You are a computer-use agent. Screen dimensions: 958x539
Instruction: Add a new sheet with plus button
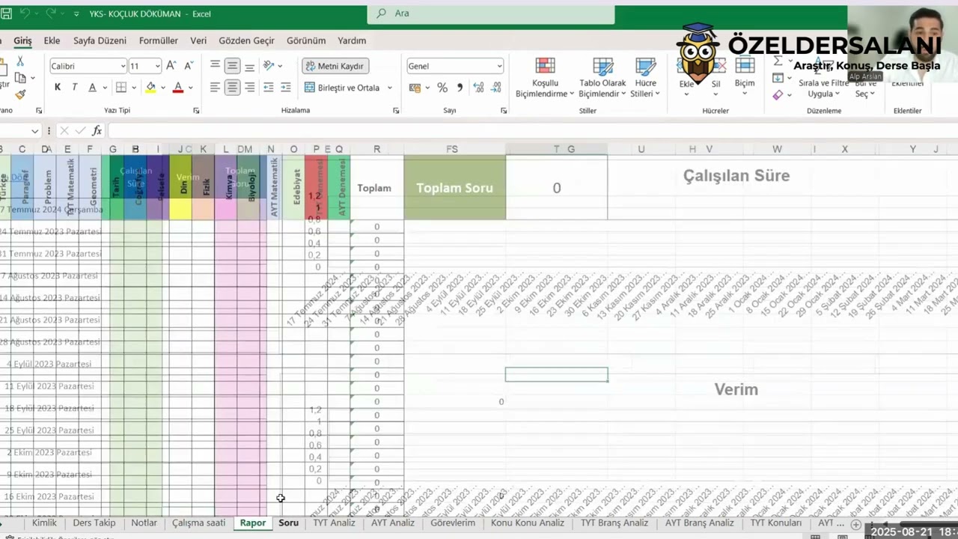[855, 524]
